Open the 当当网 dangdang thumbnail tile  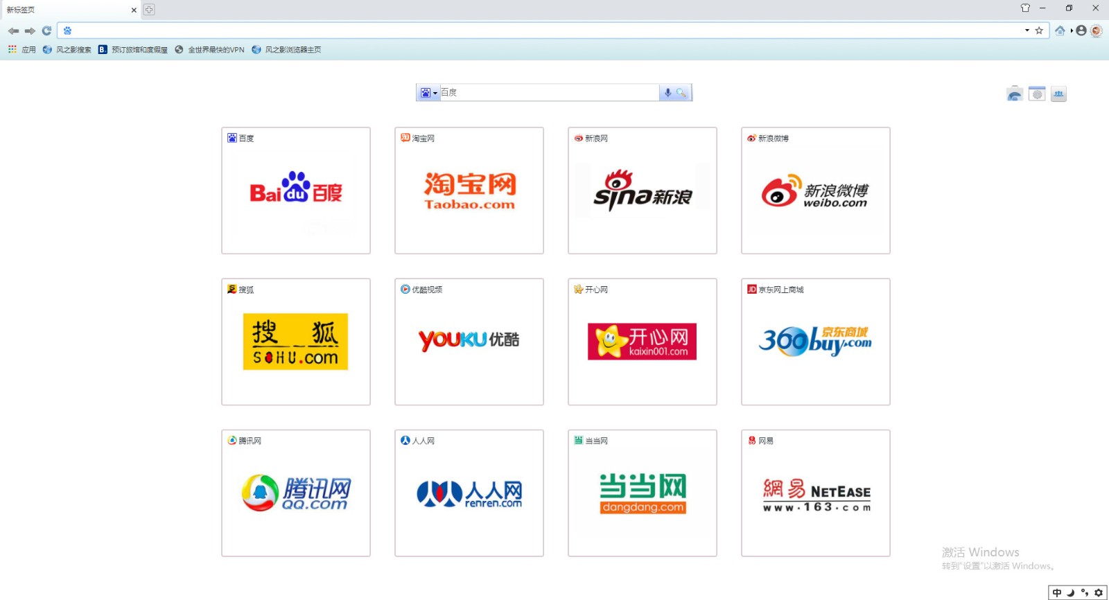pos(643,493)
